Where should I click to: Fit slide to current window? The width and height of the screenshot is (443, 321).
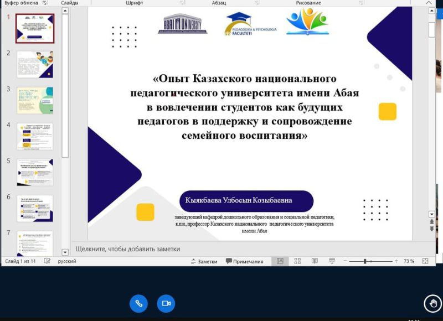click(x=425, y=261)
